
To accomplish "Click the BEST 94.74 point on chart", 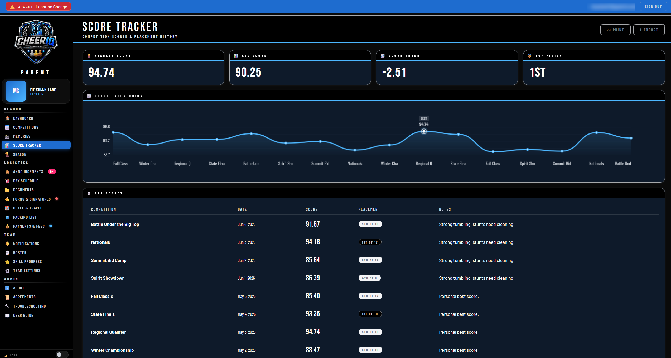I will point(424,131).
